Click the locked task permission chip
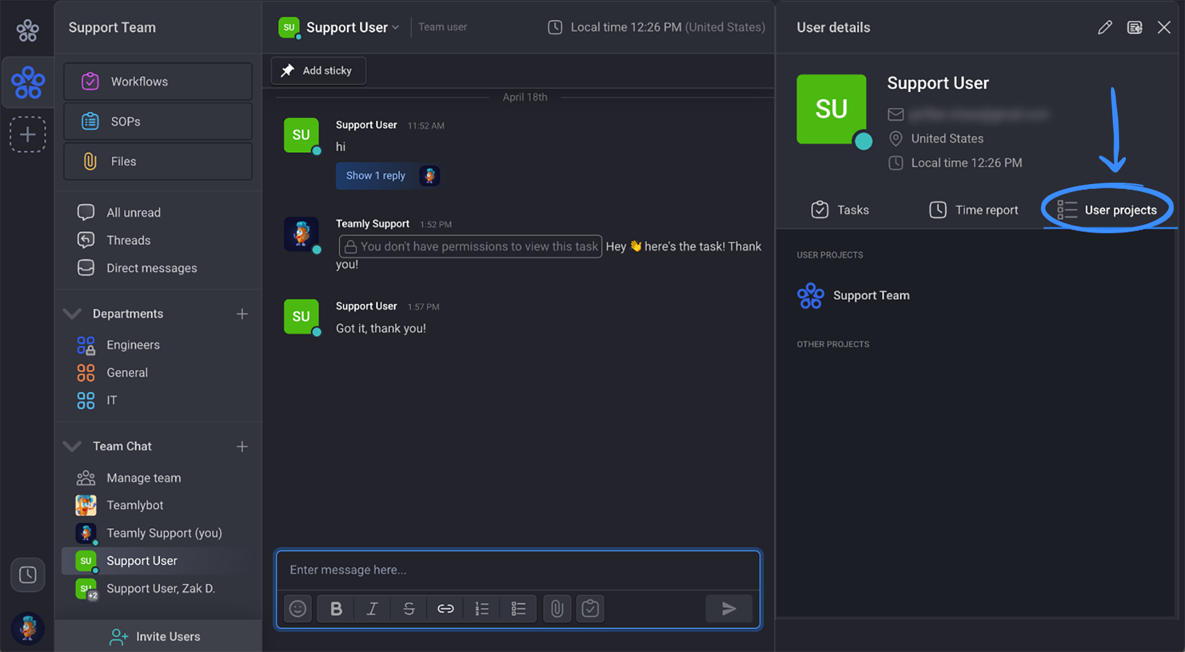Image resolution: width=1185 pixels, height=652 pixels. [470, 246]
